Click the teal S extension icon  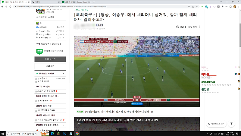(x=207, y=7)
